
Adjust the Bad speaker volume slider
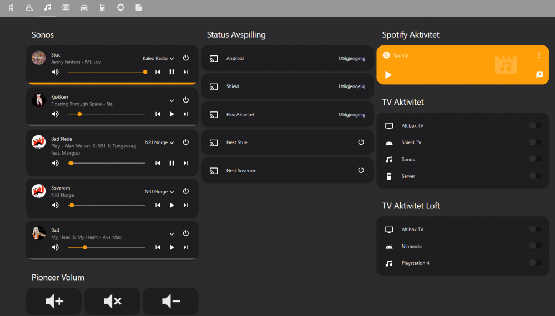click(x=106, y=247)
